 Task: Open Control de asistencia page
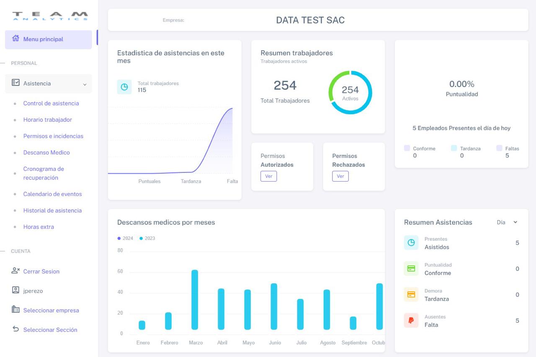(51, 103)
